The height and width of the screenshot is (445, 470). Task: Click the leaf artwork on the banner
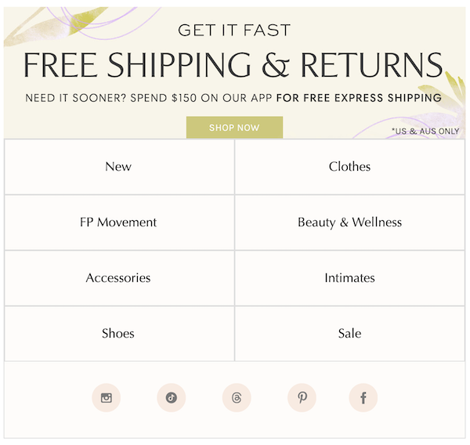pos(56,26)
